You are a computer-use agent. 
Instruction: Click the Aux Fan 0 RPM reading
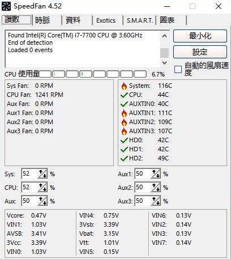pos(30,104)
